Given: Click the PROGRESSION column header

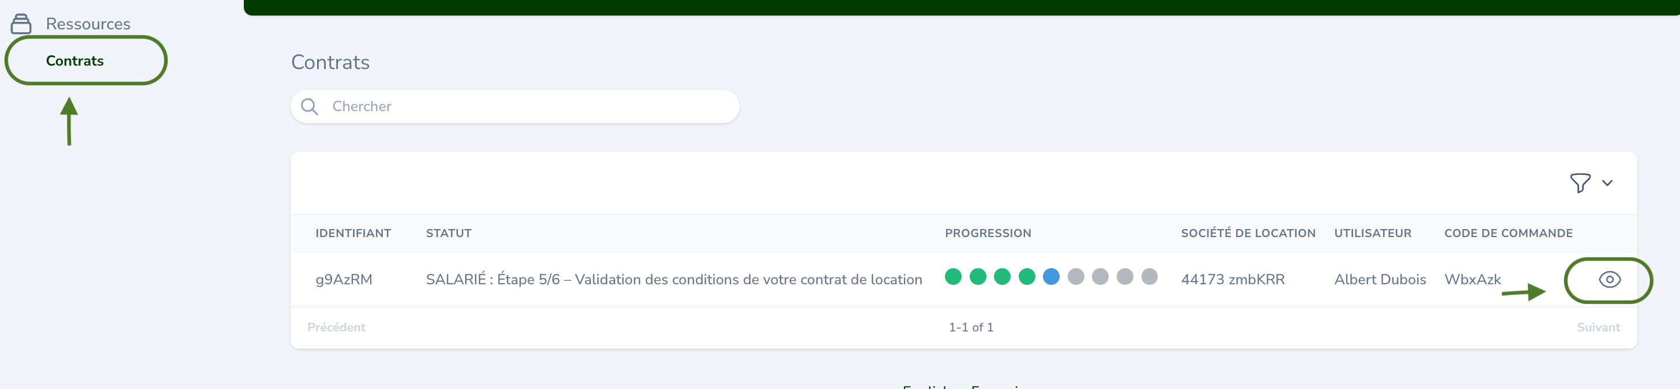Looking at the screenshot, I should (988, 234).
